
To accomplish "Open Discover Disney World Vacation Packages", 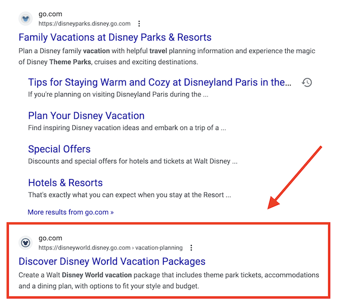I will tap(112, 262).
